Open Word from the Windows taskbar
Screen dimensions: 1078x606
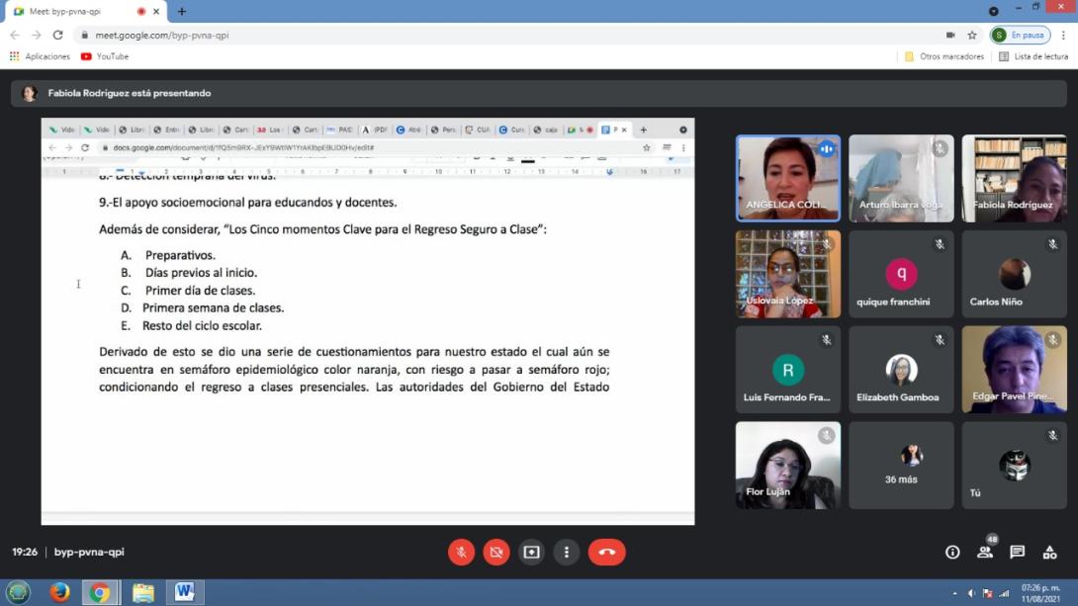[x=184, y=592]
